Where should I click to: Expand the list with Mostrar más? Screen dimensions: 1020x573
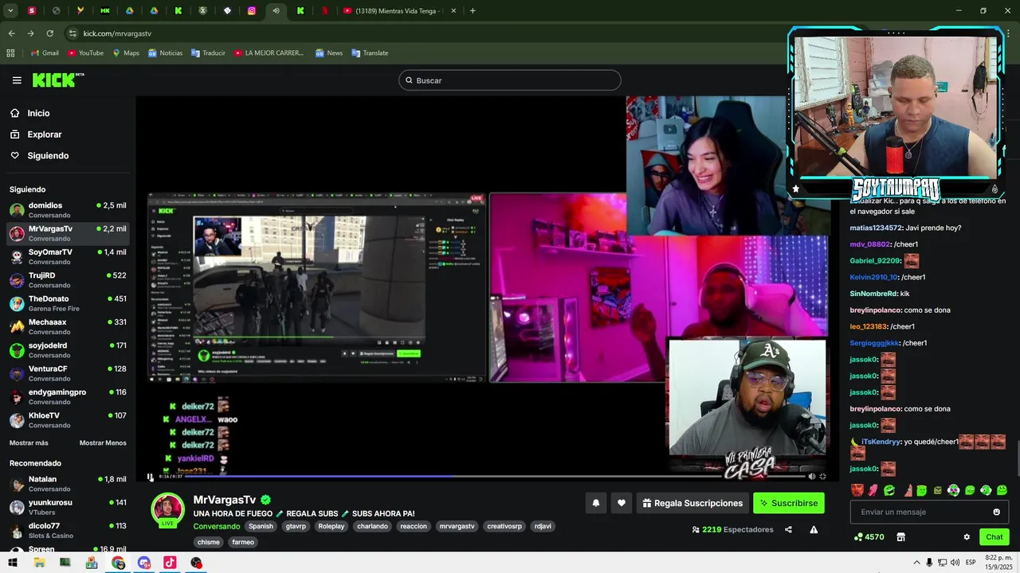click(x=29, y=442)
